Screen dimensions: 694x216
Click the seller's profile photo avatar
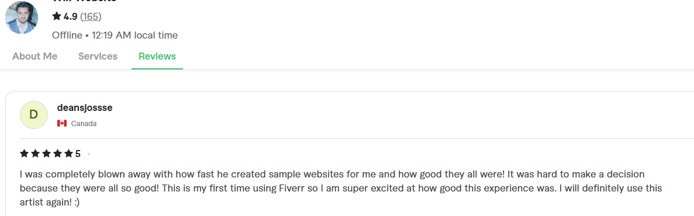pos(21,18)
